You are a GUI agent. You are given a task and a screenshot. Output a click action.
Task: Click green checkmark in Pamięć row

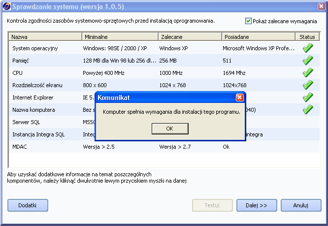[x=308, y=61]
